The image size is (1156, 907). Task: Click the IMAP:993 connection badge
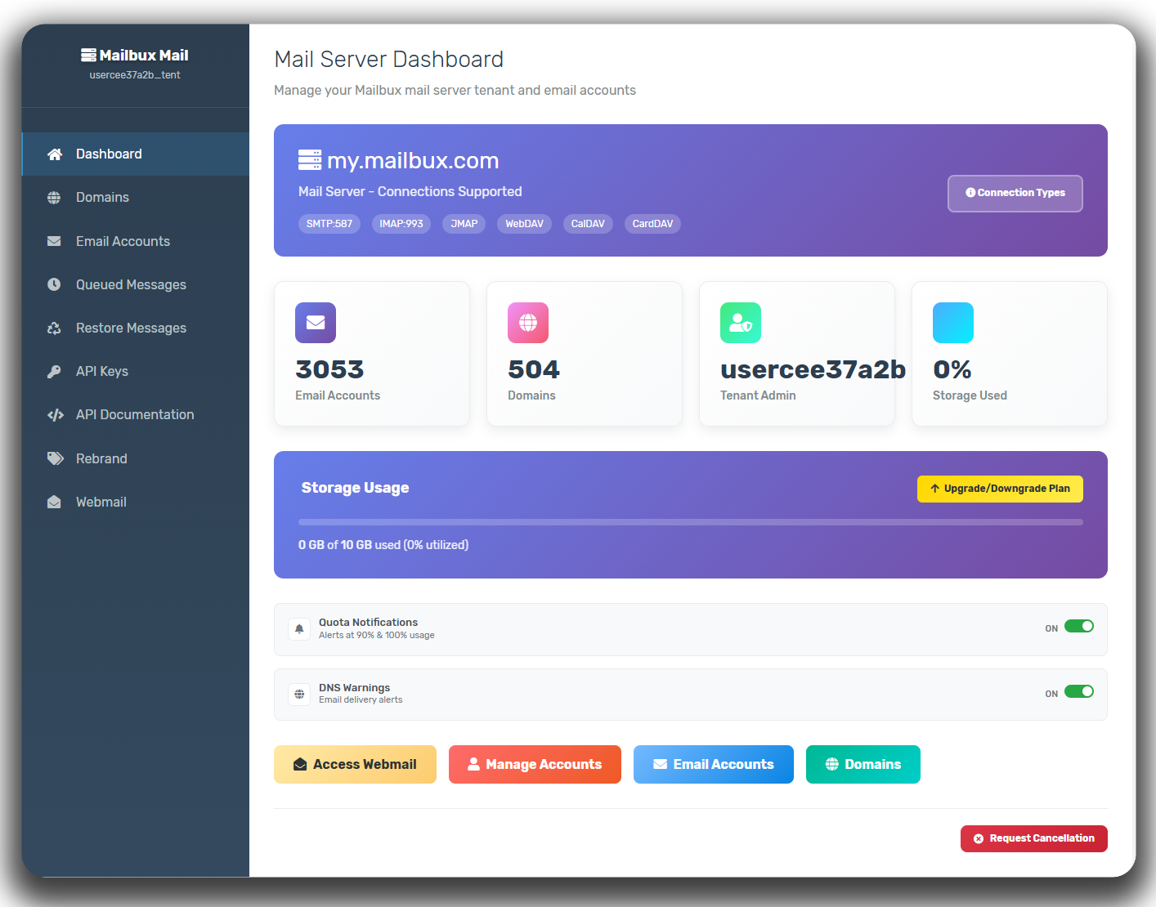tap(401, 224)
